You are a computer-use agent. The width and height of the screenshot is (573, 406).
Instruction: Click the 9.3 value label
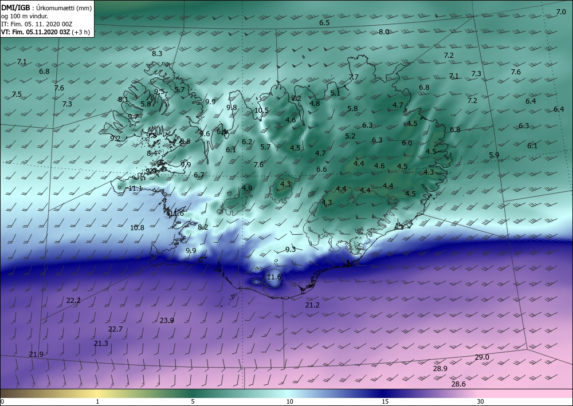coord(291,249)
